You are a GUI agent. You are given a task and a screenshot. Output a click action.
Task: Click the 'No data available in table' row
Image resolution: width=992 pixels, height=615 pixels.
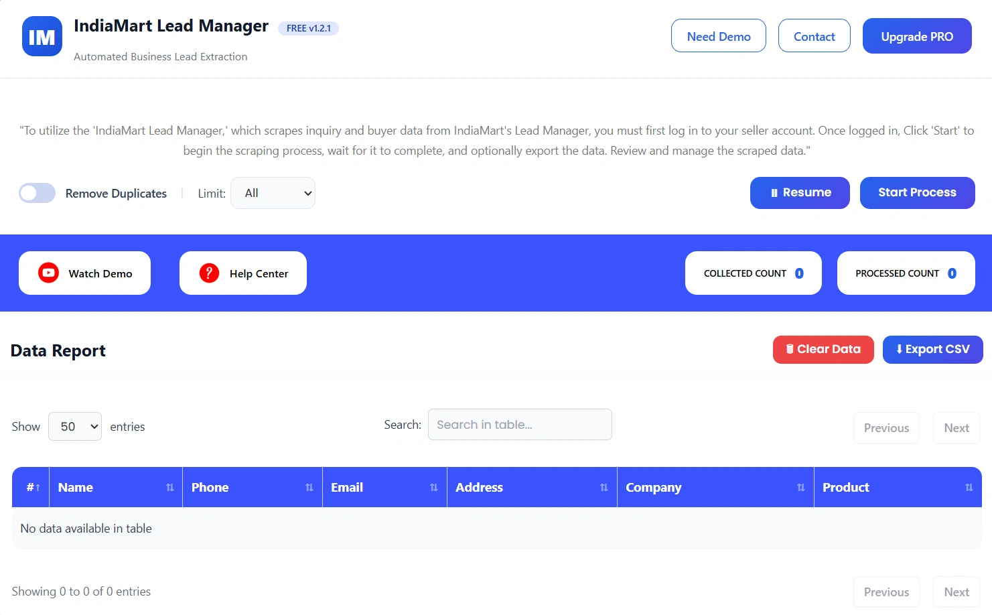point(497,529)
